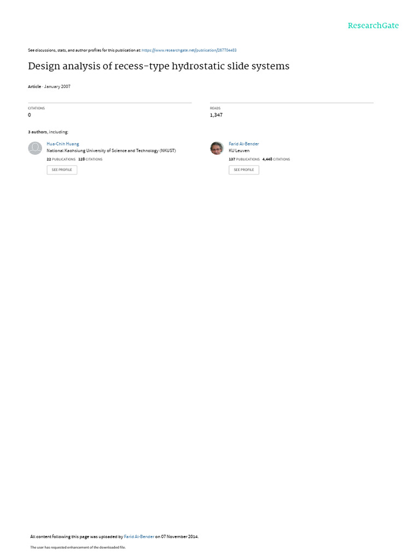Click Hua-Chih Huang's gray placeholder avatar
The width and height of the screenshot is (420, 560).
point(35,148)
